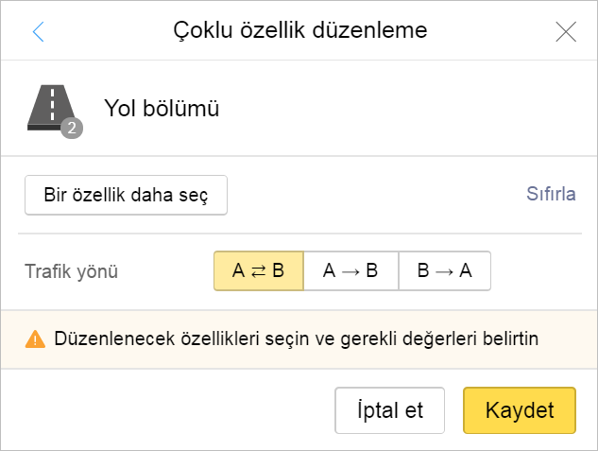Go back using the blue chevron arrow
This screenshot has width=598, height=451.
[38, 31]
